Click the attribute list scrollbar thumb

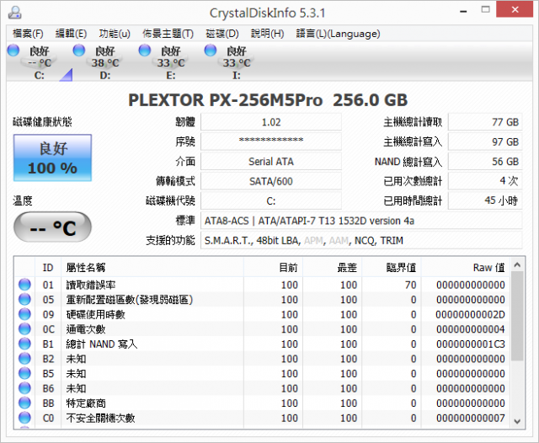click(517, 316)
